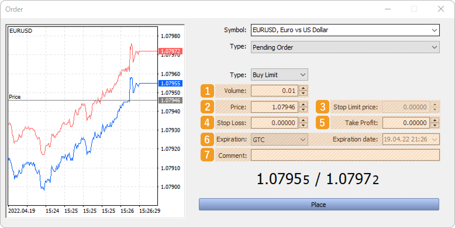Viewport: 455px width, 228px height.
Task: Open the Expiration date dropdown
Action: pyautogui.click(x=411, y=139)
